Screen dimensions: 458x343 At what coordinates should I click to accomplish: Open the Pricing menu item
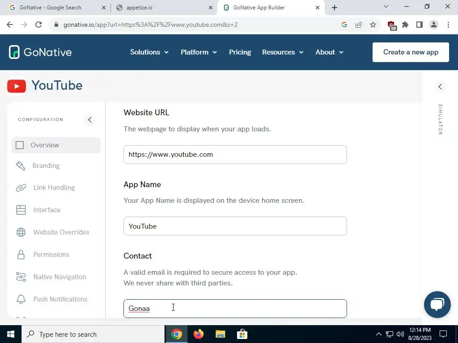(x=240, y=52)
